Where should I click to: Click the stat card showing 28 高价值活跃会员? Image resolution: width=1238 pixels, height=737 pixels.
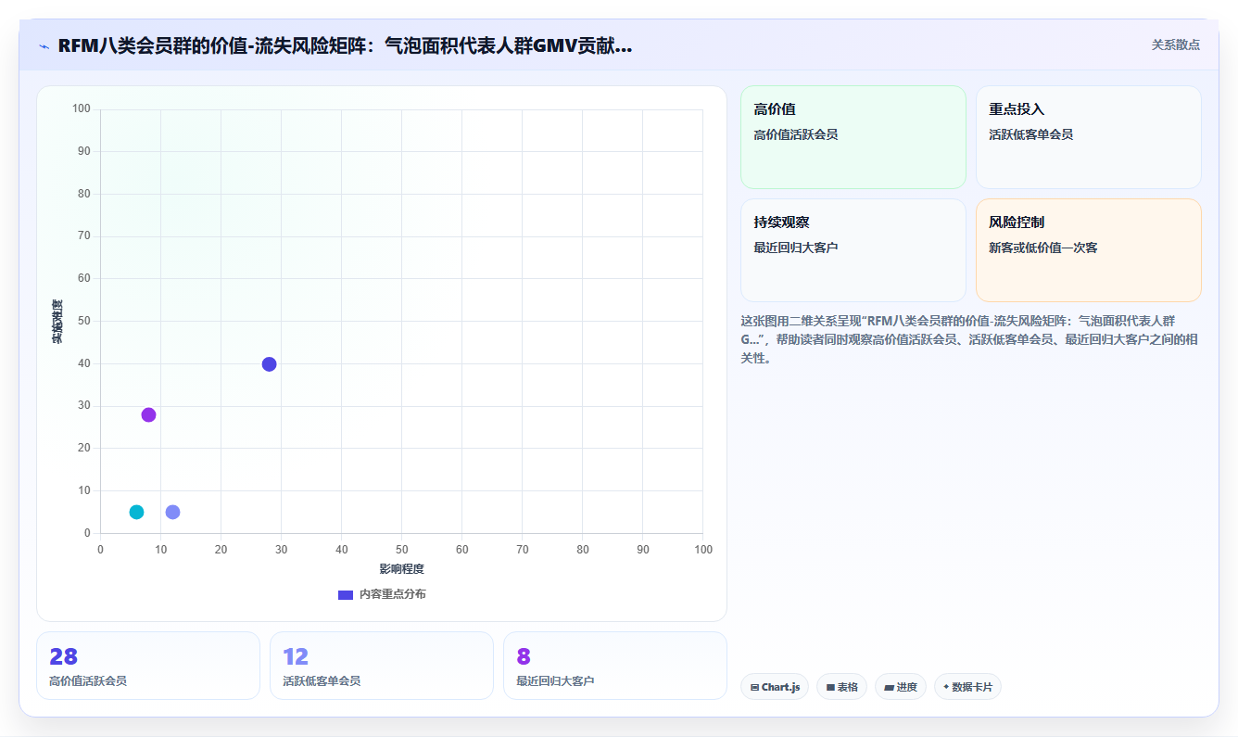pos(148,666)
